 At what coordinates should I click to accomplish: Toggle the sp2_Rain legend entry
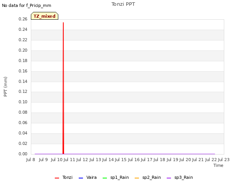(x=147, y=177)
